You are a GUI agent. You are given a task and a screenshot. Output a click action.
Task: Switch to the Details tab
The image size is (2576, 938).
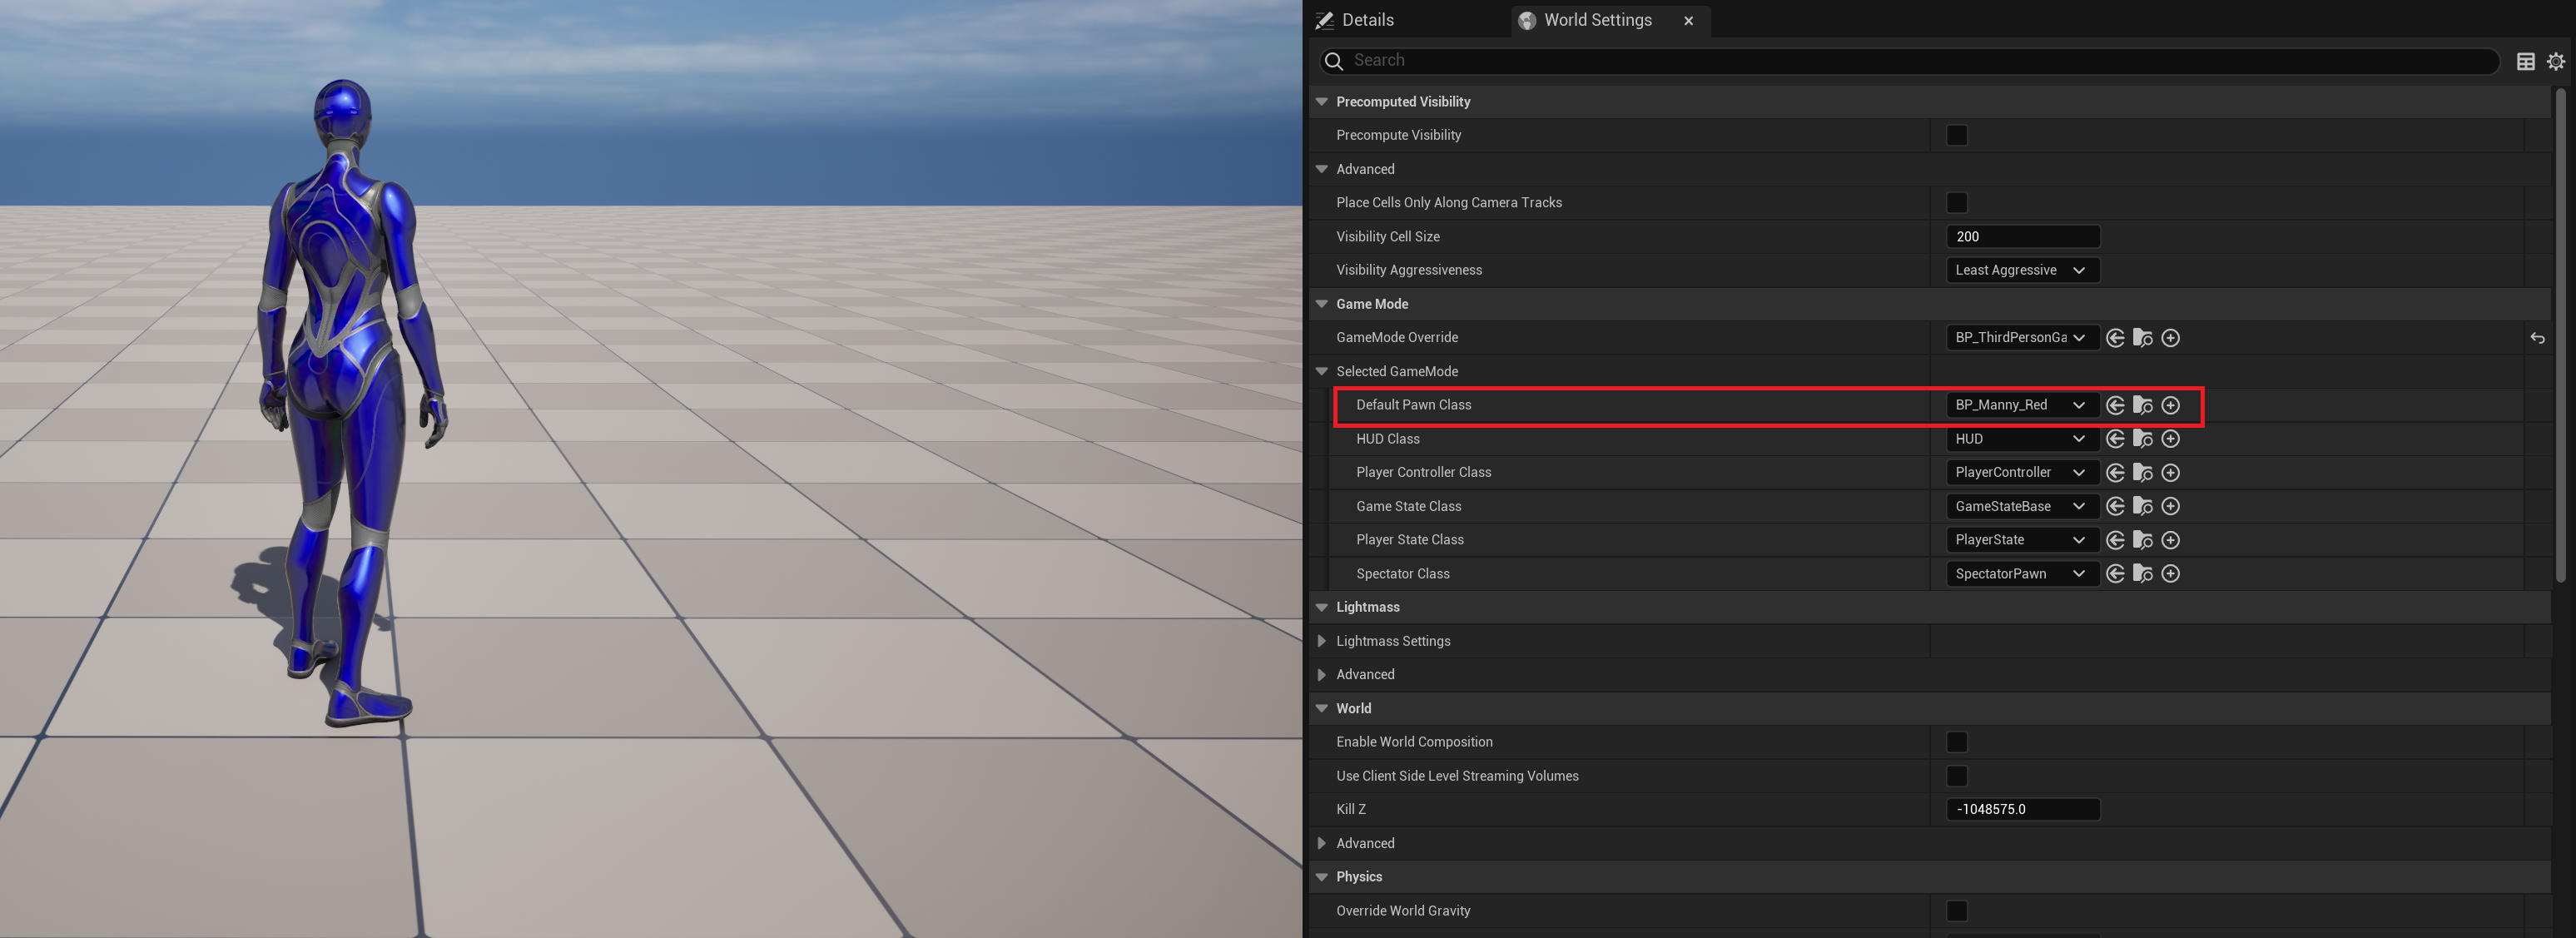pos(1366,20)
